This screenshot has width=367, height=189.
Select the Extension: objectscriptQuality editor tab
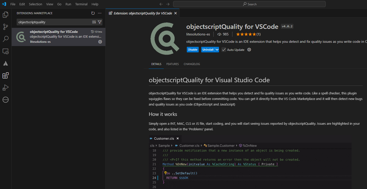click(x=143, y=13)
